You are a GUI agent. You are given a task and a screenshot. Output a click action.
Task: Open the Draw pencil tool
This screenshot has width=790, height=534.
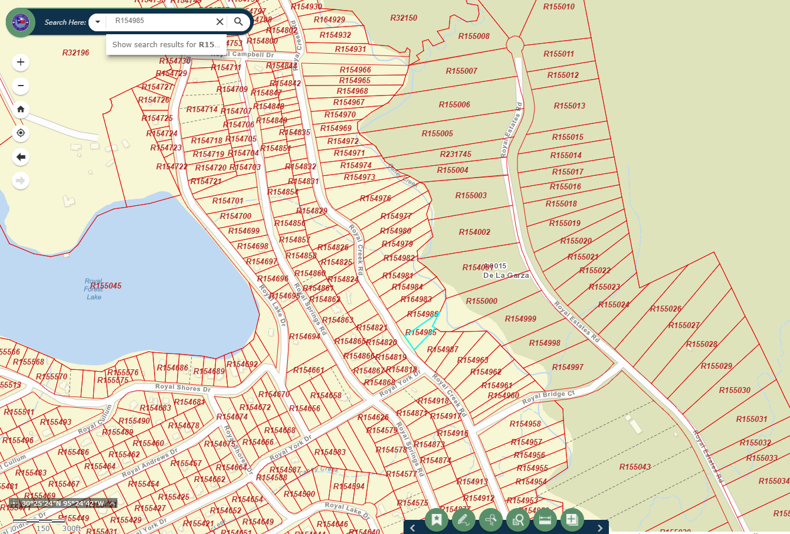pyautogui.click(x=464, y=520)
